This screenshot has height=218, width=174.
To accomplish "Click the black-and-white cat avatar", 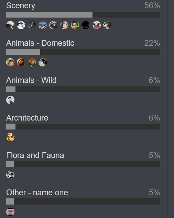I will tap(43, 62).
